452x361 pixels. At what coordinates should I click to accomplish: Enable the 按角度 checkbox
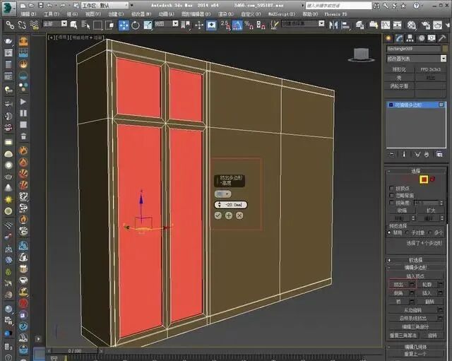391,203
